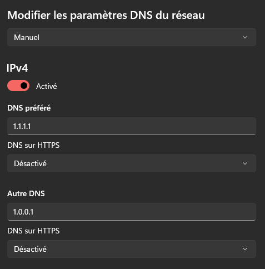The image size is (265, 269).
Task: Click the Désactivé text in the lower HTTPS box
Action: coord(30,249)
